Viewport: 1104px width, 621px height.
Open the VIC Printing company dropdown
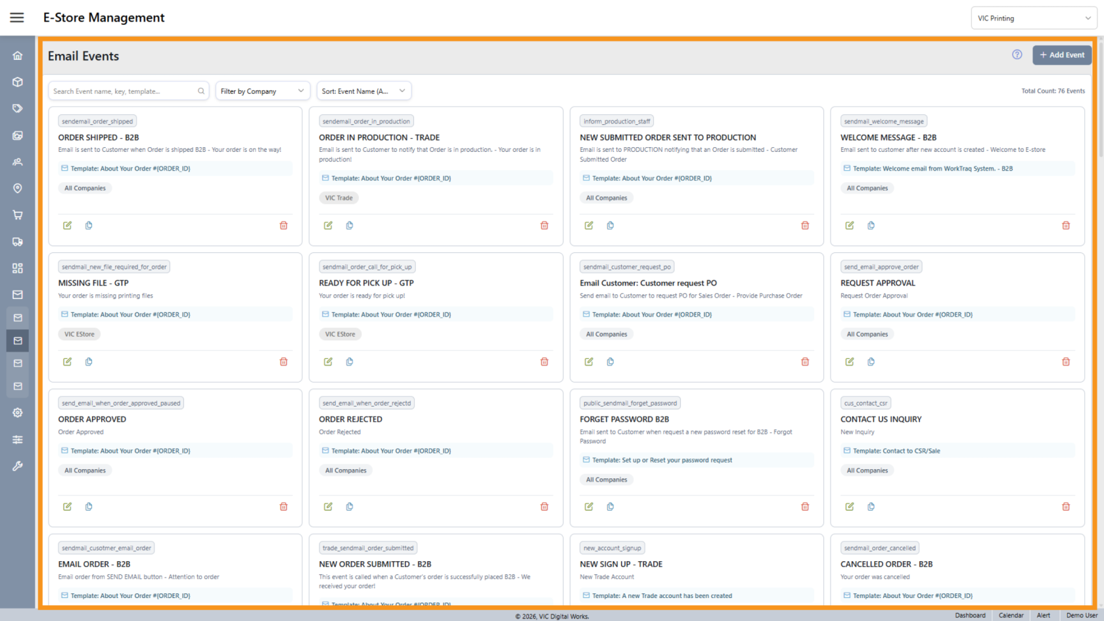[x=1034, y=18]
